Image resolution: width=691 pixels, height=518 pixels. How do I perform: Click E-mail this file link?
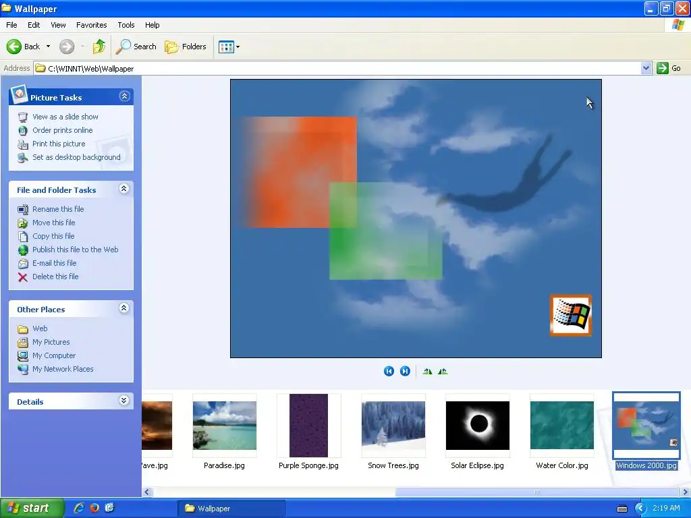tap(55, 264)
